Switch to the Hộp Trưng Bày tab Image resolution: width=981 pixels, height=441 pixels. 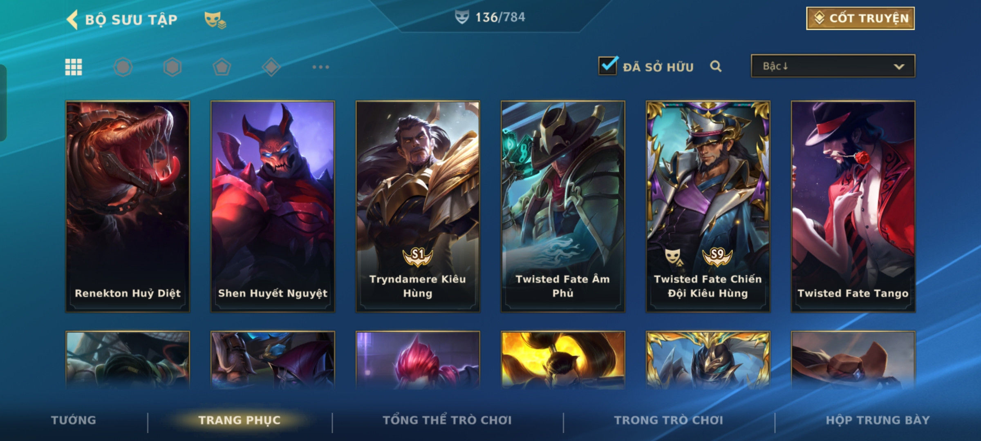[x=878, y=420]
